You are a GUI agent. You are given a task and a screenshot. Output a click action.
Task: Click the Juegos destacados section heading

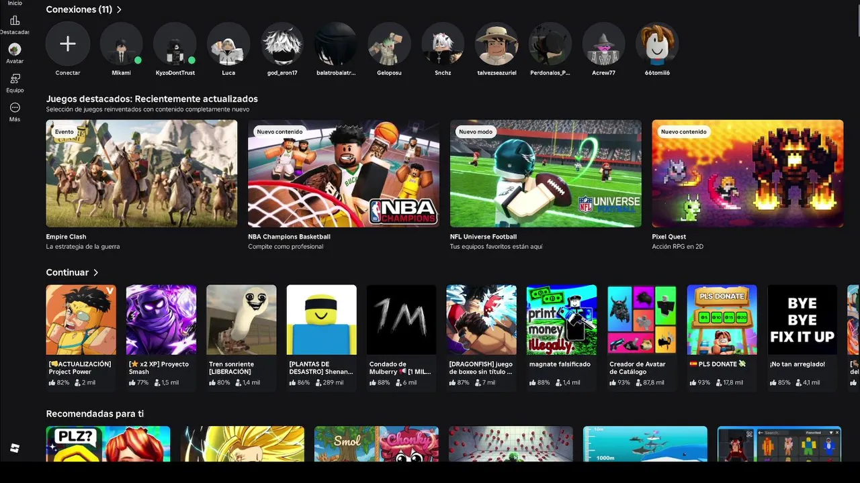(x=152, y=99)
